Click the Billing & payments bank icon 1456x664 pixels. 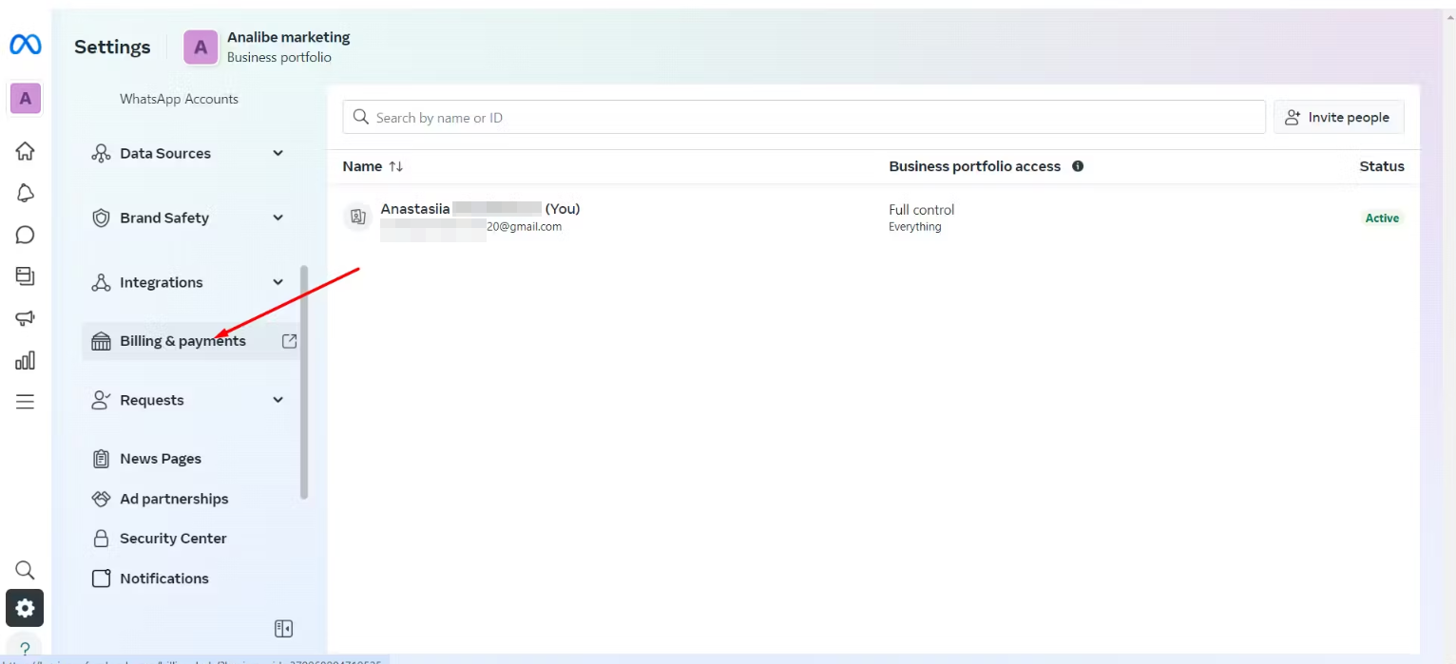coord(101,341)
